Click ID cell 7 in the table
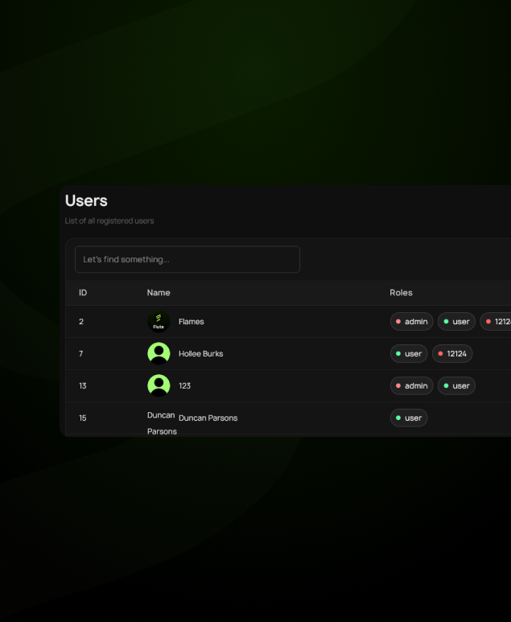The height and width of the screenshot is (622, 511). (81, 354)
